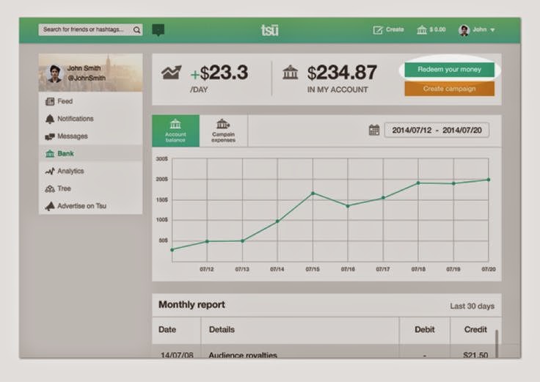
Task: Click the Advertise on Tsu megaphone icon
Action: click(50, 206)
